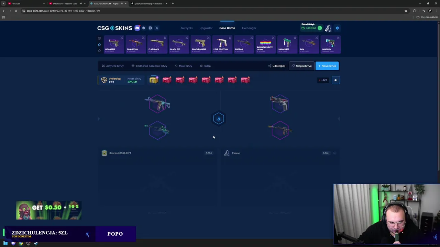The width and height of the screenshot is (440, 247).
Task: Open browser extensions puzzle icon
Action: [415, 11]
